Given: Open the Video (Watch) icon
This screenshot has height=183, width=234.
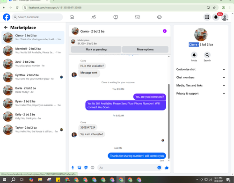Looking at the screenshot, I should (x=116, y=17).
